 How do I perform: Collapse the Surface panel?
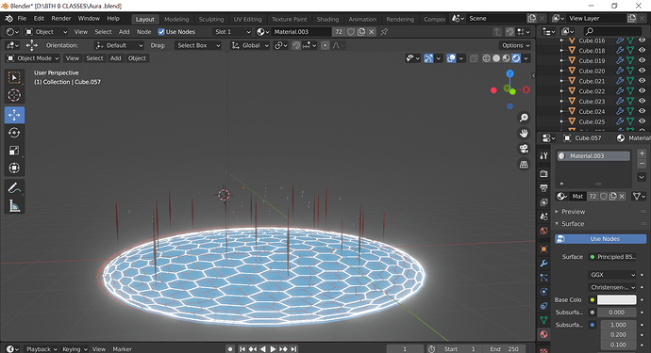(573, 224)
